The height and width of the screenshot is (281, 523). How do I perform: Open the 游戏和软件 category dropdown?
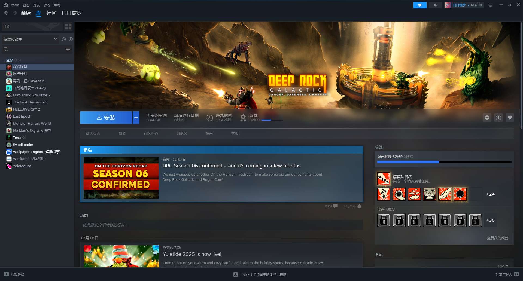click(30, 39)
